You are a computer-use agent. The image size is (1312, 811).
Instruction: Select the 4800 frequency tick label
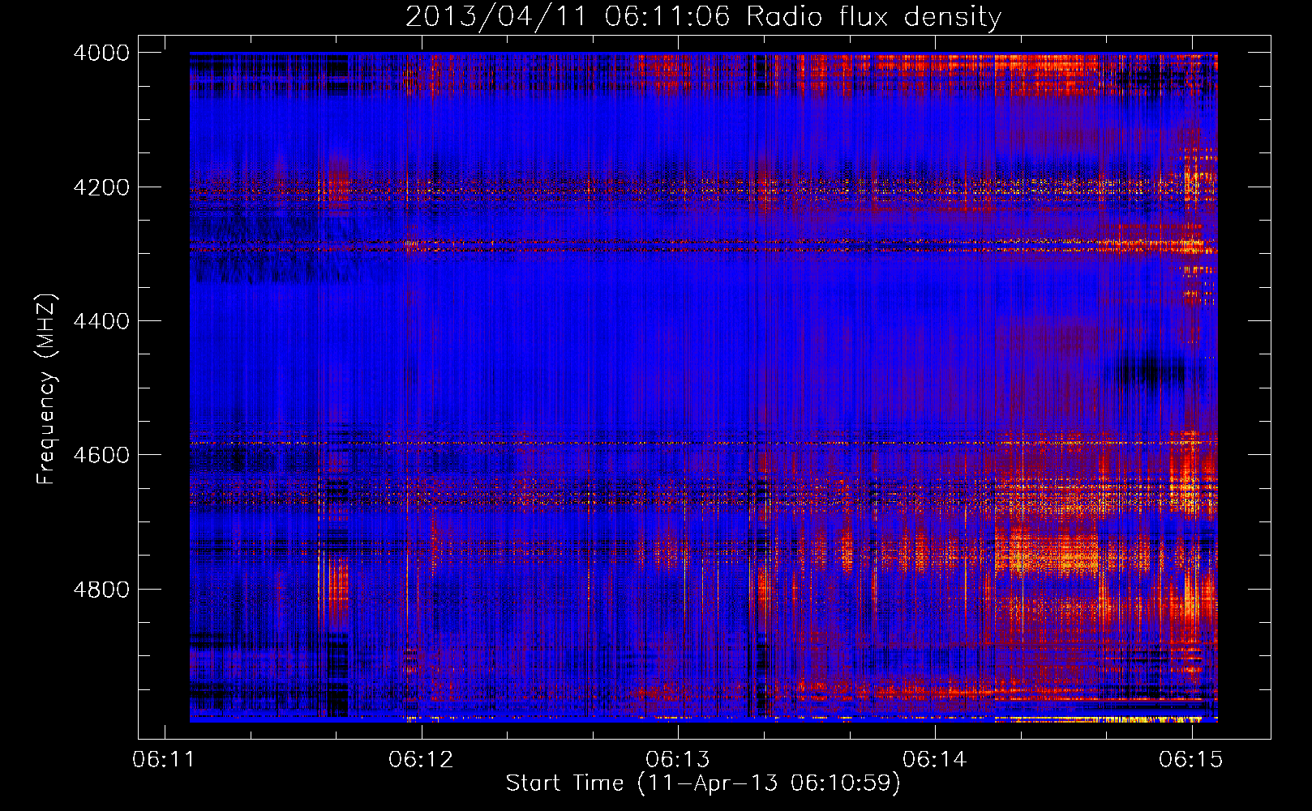101,589
